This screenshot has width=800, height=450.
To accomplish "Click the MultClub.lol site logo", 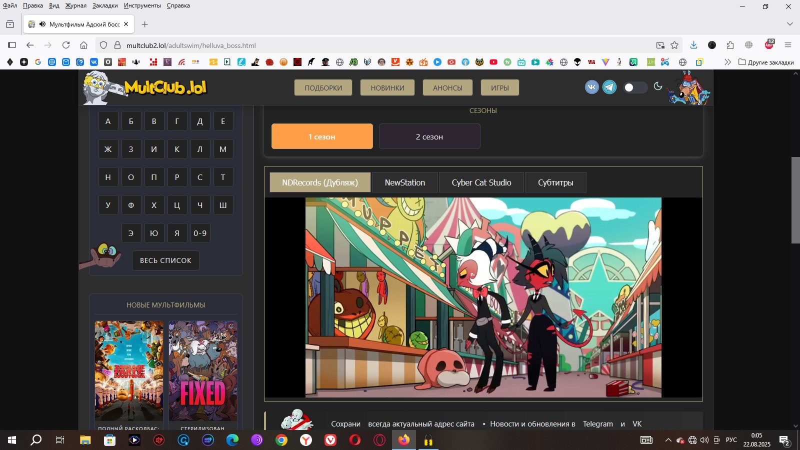I will [x=145, y=88].
